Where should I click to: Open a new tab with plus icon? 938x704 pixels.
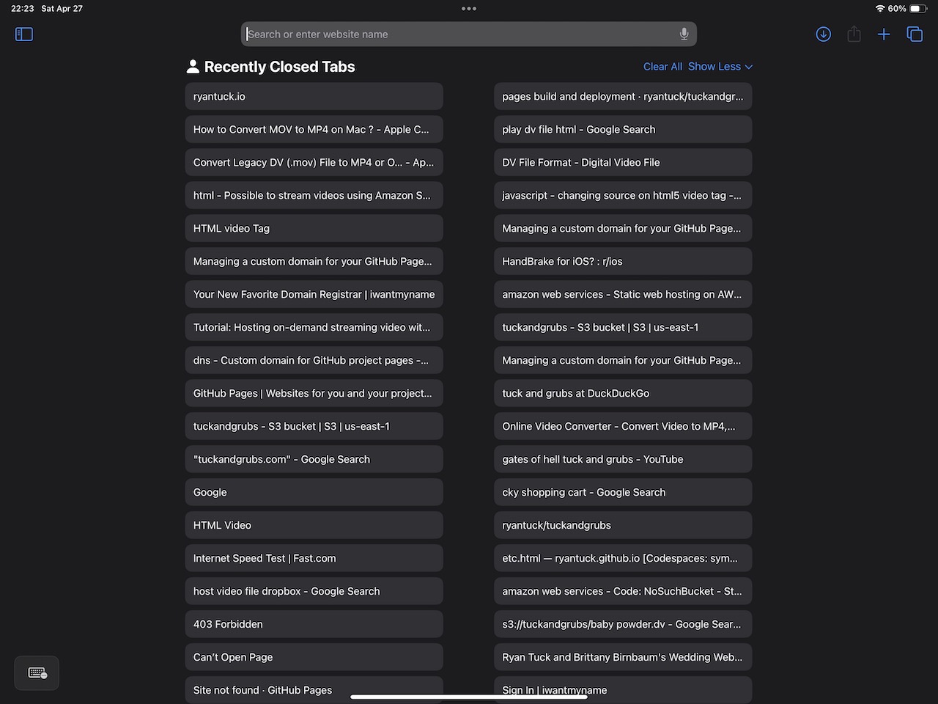(884, 34)
